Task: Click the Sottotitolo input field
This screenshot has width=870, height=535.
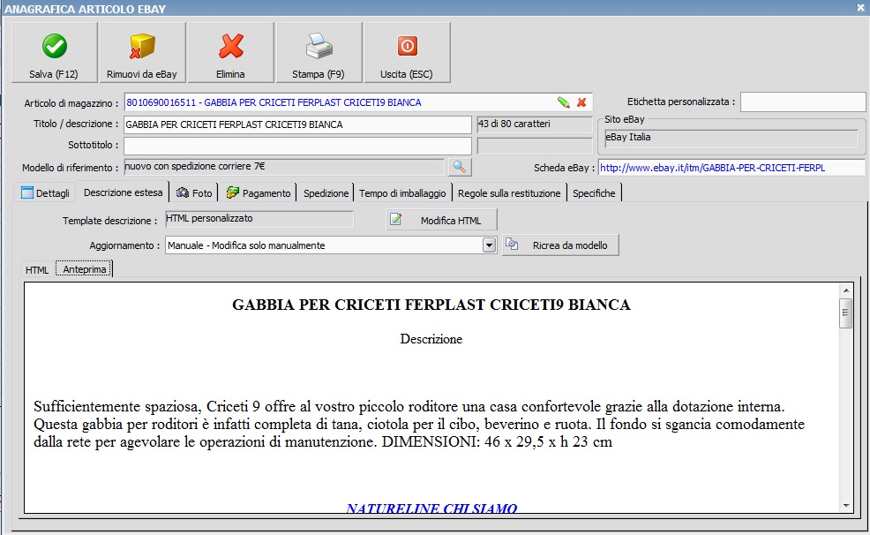Action: (297, 146)
